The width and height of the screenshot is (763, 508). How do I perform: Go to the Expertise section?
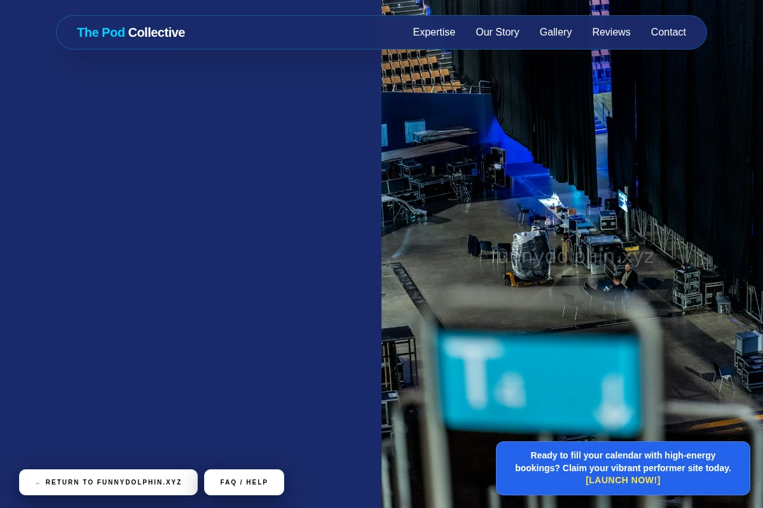(x=434, y=32)
